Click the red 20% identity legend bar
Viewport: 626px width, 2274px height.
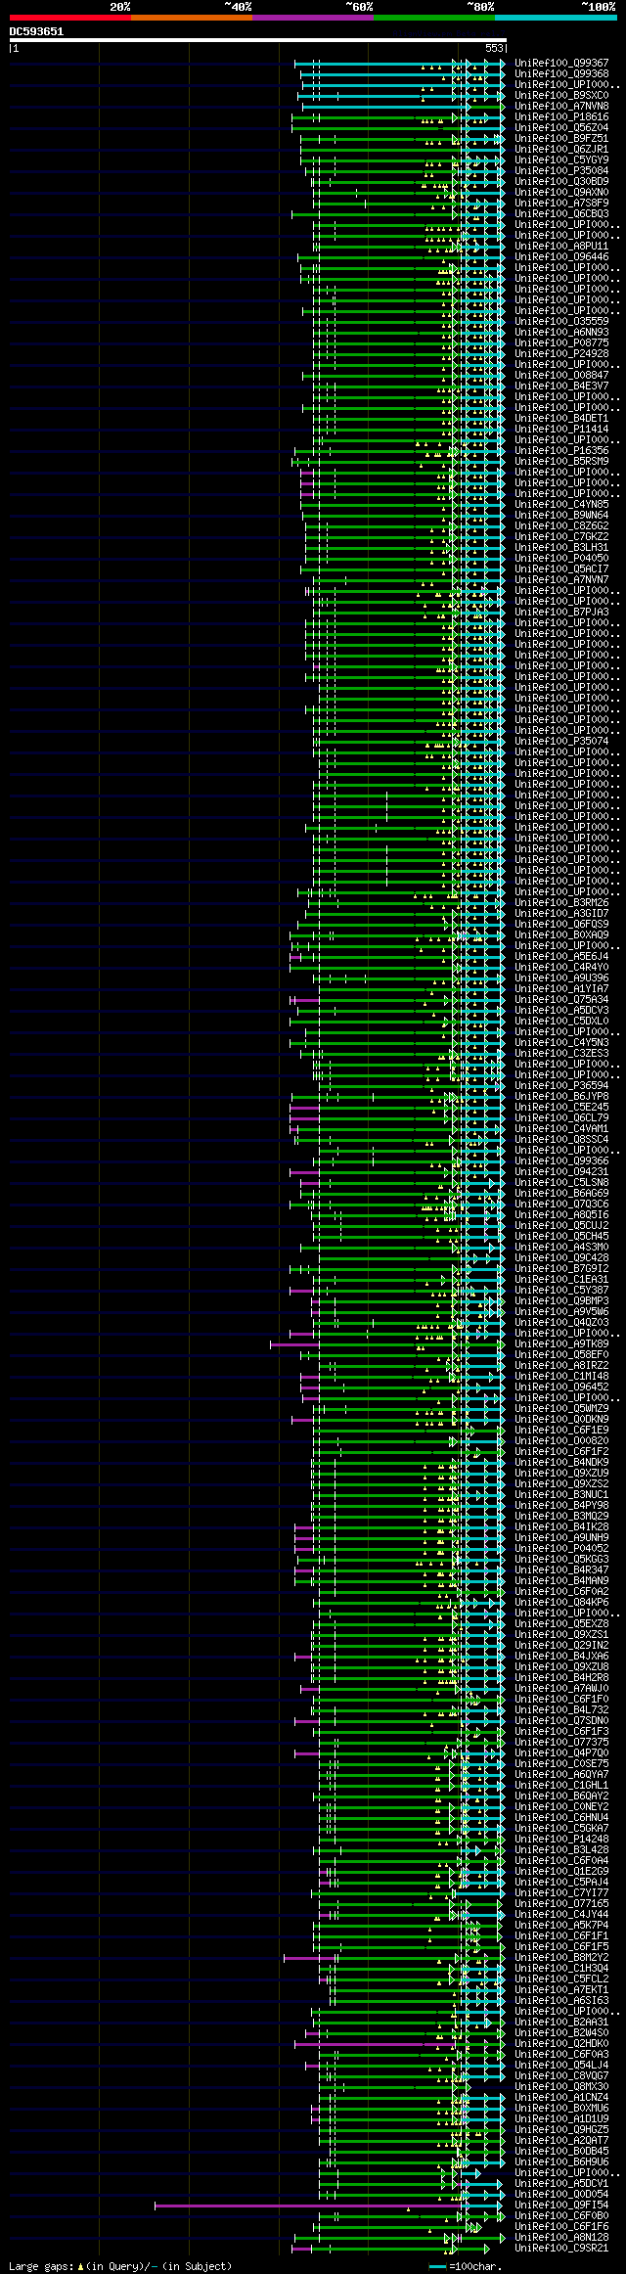tap(70, 18)
